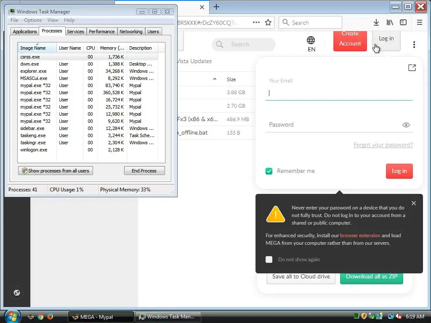Screen dimensions: 431x323
Task: Check the Do not show again box
Action: pyautogui.click(x=269, y=259)
